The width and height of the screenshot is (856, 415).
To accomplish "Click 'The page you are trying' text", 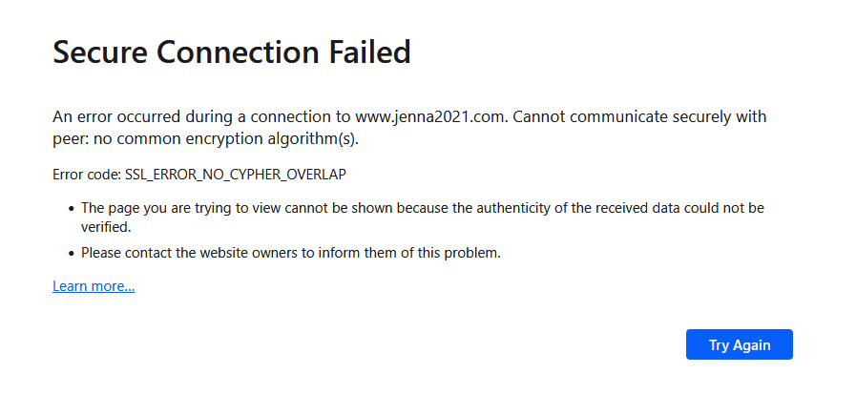I will [153, 207].
